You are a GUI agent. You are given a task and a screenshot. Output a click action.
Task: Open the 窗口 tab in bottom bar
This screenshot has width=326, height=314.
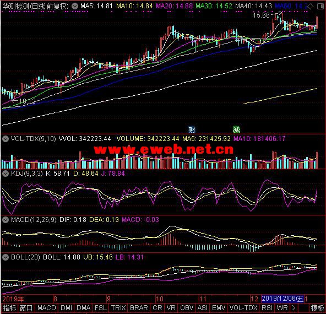26,308
